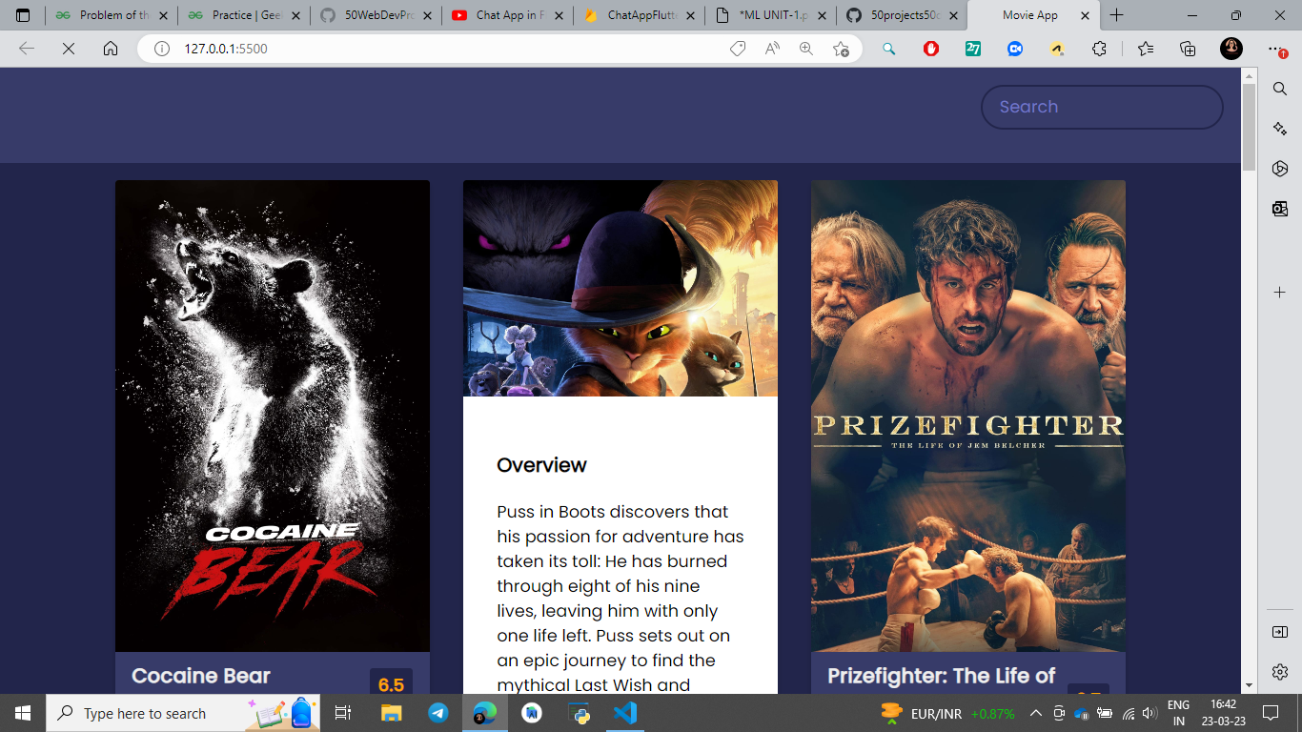Switch to the ChatAppFlutter tab
Image resolution: width=1302 pixels, height=732 pixels.
pos(640,15)
